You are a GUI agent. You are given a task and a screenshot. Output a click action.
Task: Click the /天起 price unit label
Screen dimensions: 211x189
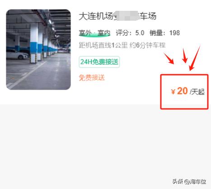[x=197, y=92]
